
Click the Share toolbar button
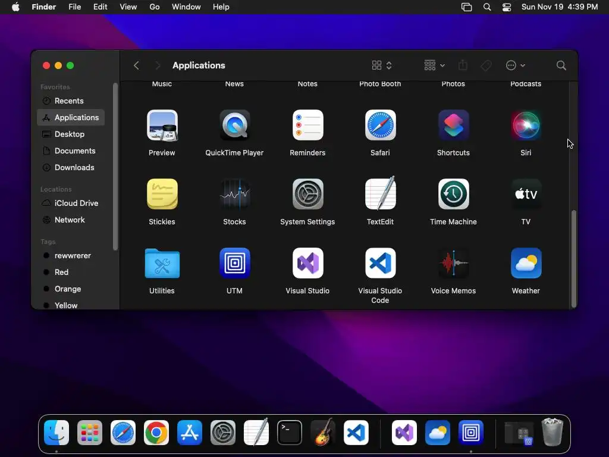[463, 65]
